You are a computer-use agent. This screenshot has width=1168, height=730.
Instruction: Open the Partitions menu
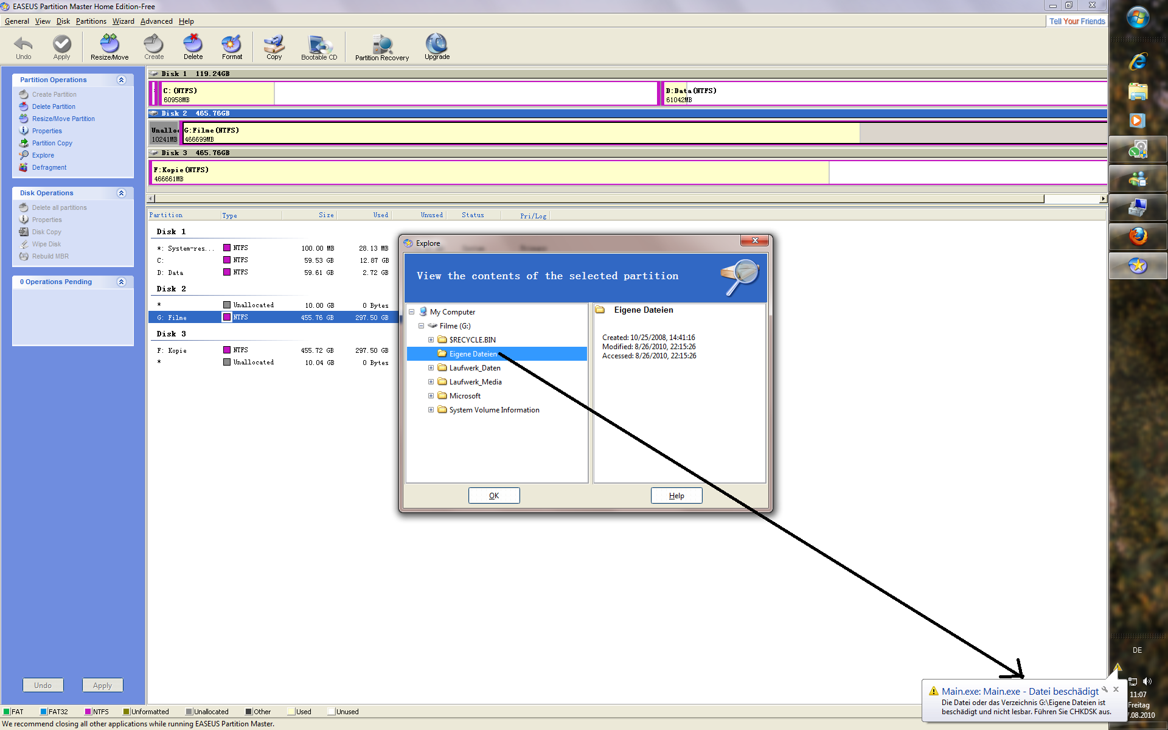coord(91,21)
